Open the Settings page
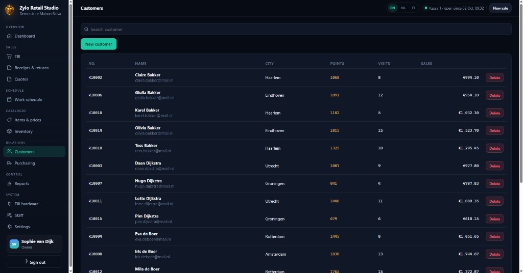The image size is (523, 273). [34, 227]
